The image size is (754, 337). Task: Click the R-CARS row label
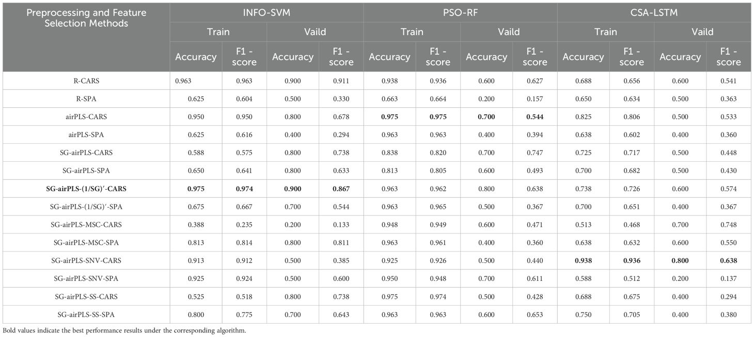(86, 81)
